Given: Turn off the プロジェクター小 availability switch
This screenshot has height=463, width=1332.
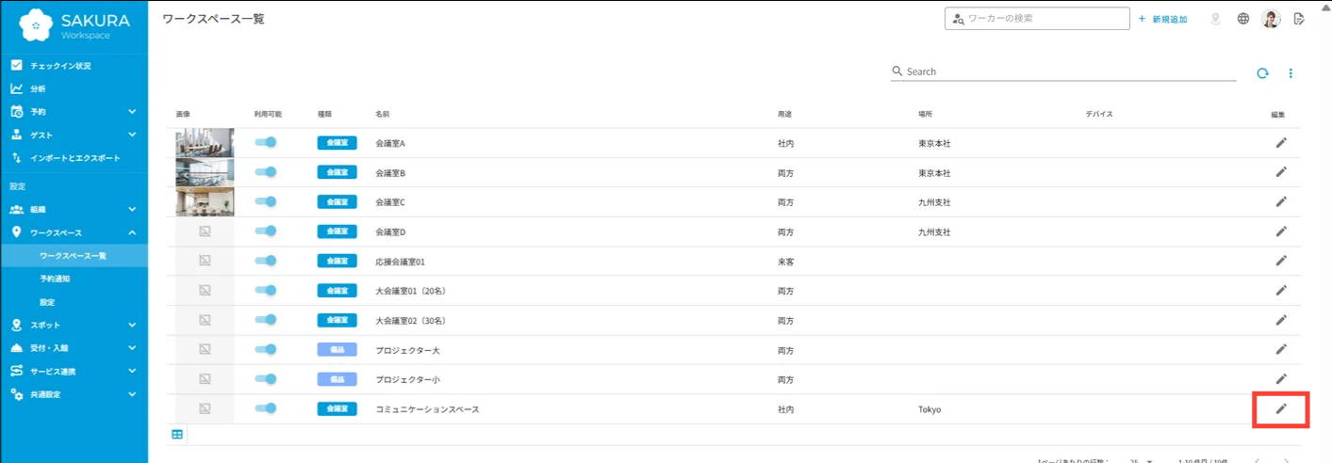Looking at the screenshot, I should pyautogui.click(x=266, y=379).
